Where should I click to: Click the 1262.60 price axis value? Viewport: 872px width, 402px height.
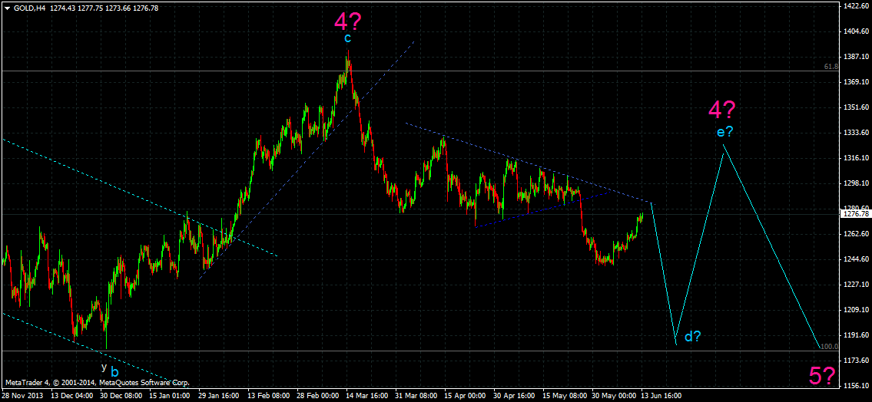click(855, 234)
